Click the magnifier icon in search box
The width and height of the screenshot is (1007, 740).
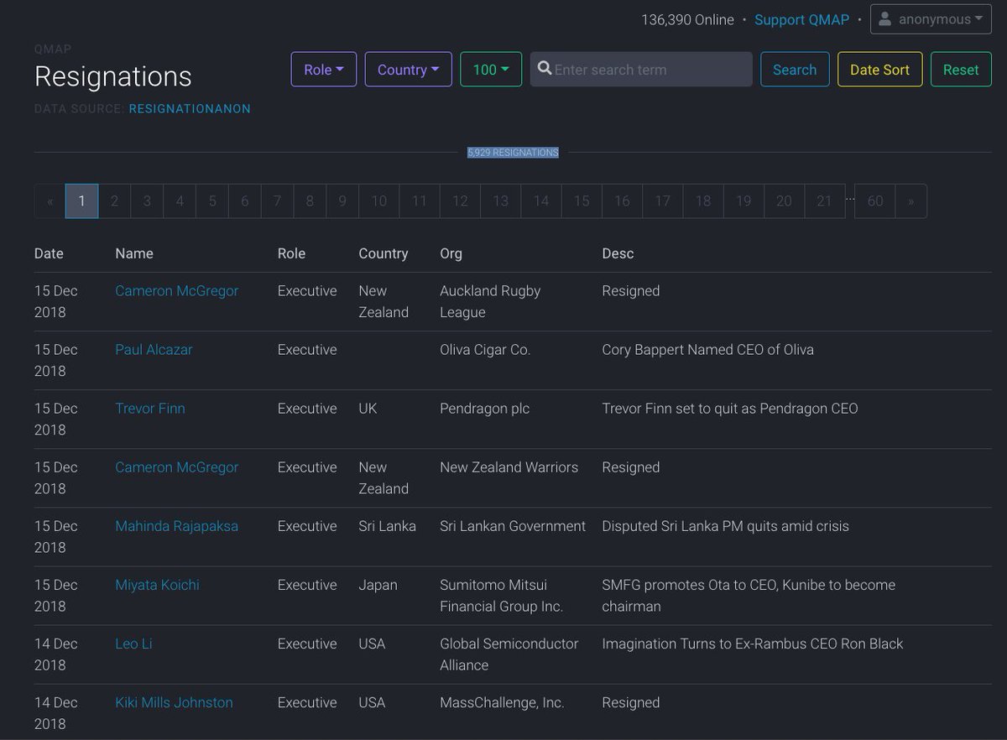pos(545,69)
